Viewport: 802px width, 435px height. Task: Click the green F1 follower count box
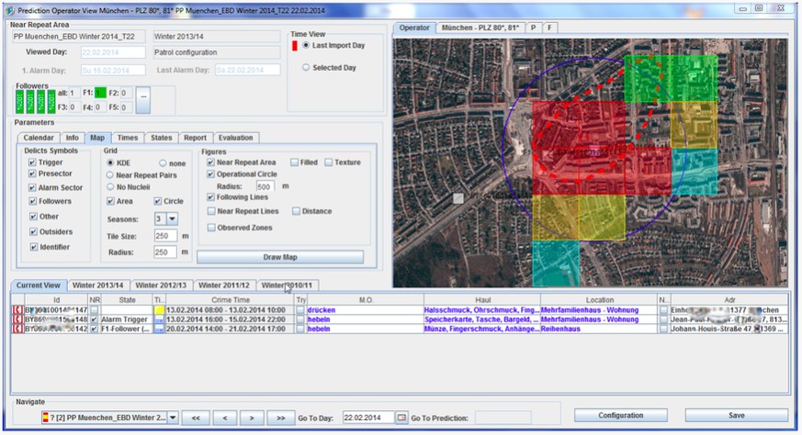point(100,93)
